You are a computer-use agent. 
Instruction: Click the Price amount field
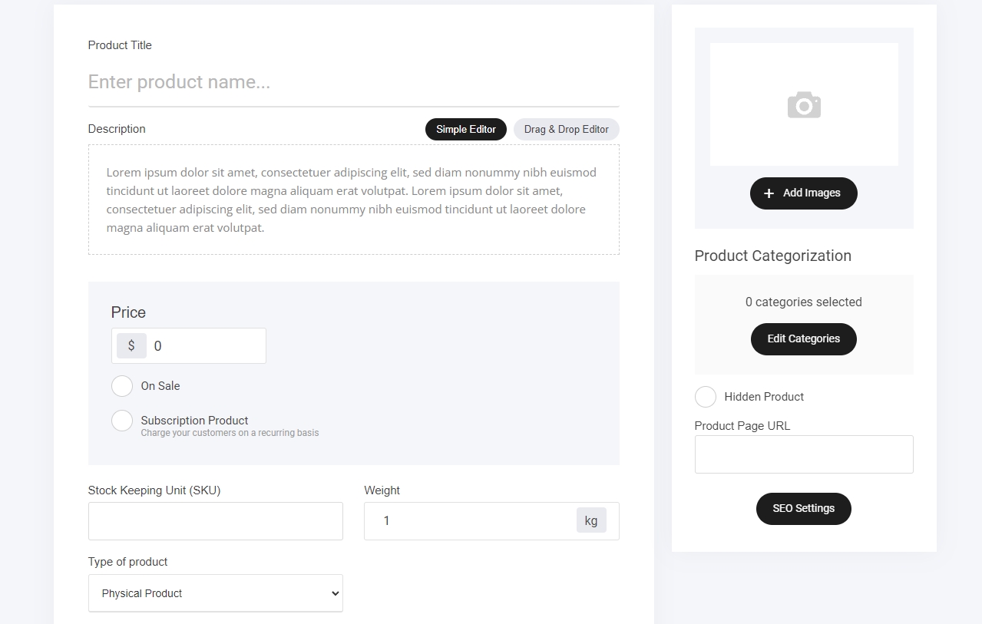tap(206, 346)
